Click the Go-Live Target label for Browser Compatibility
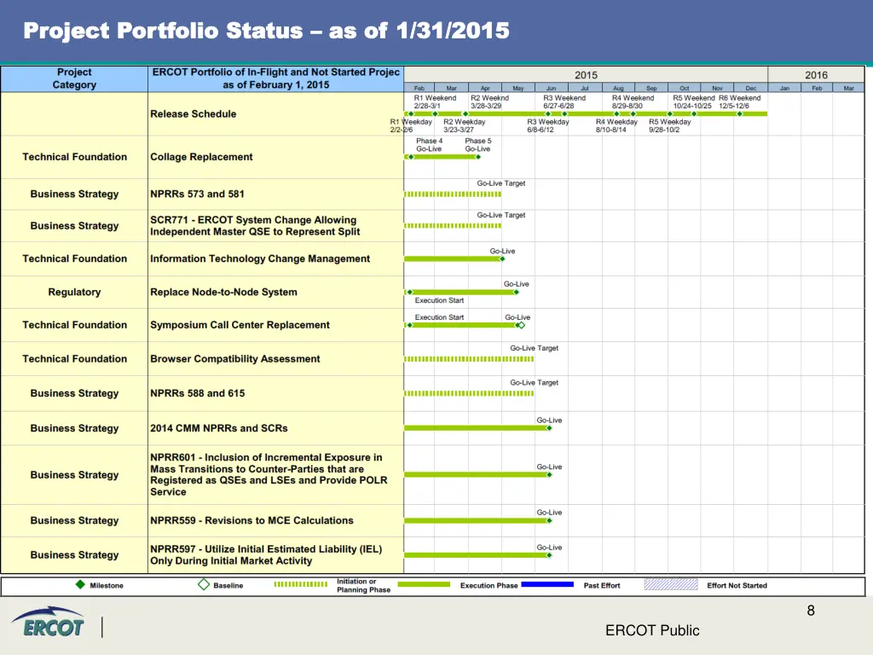Image resolution: width=873 pixels, height=655 pixels. 534,348
